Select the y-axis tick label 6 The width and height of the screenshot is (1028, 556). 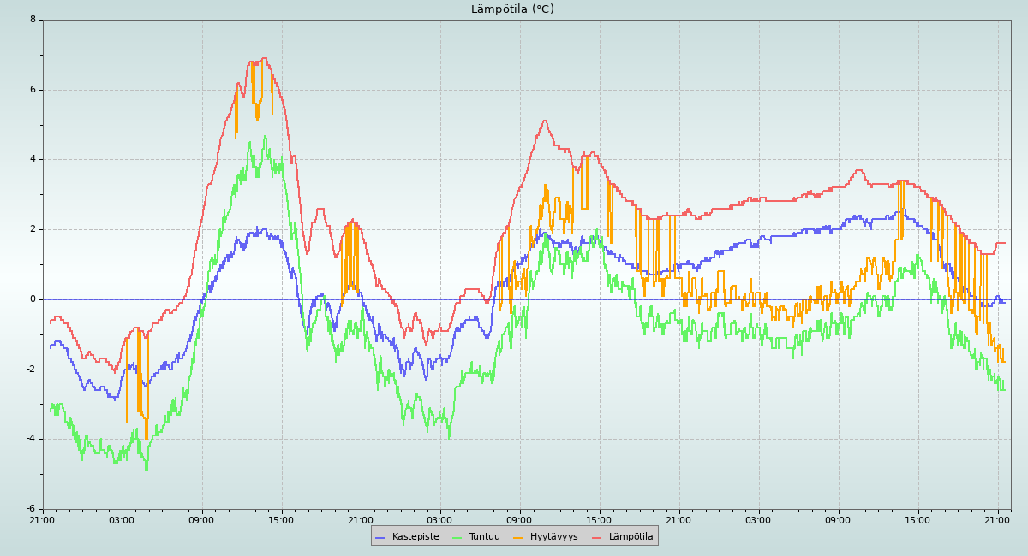[33, 90]
